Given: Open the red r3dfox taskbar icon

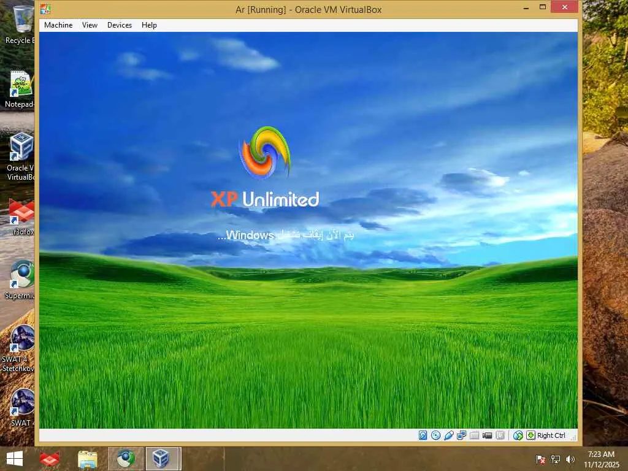Looking at the screenshot, I should [50, 459].
